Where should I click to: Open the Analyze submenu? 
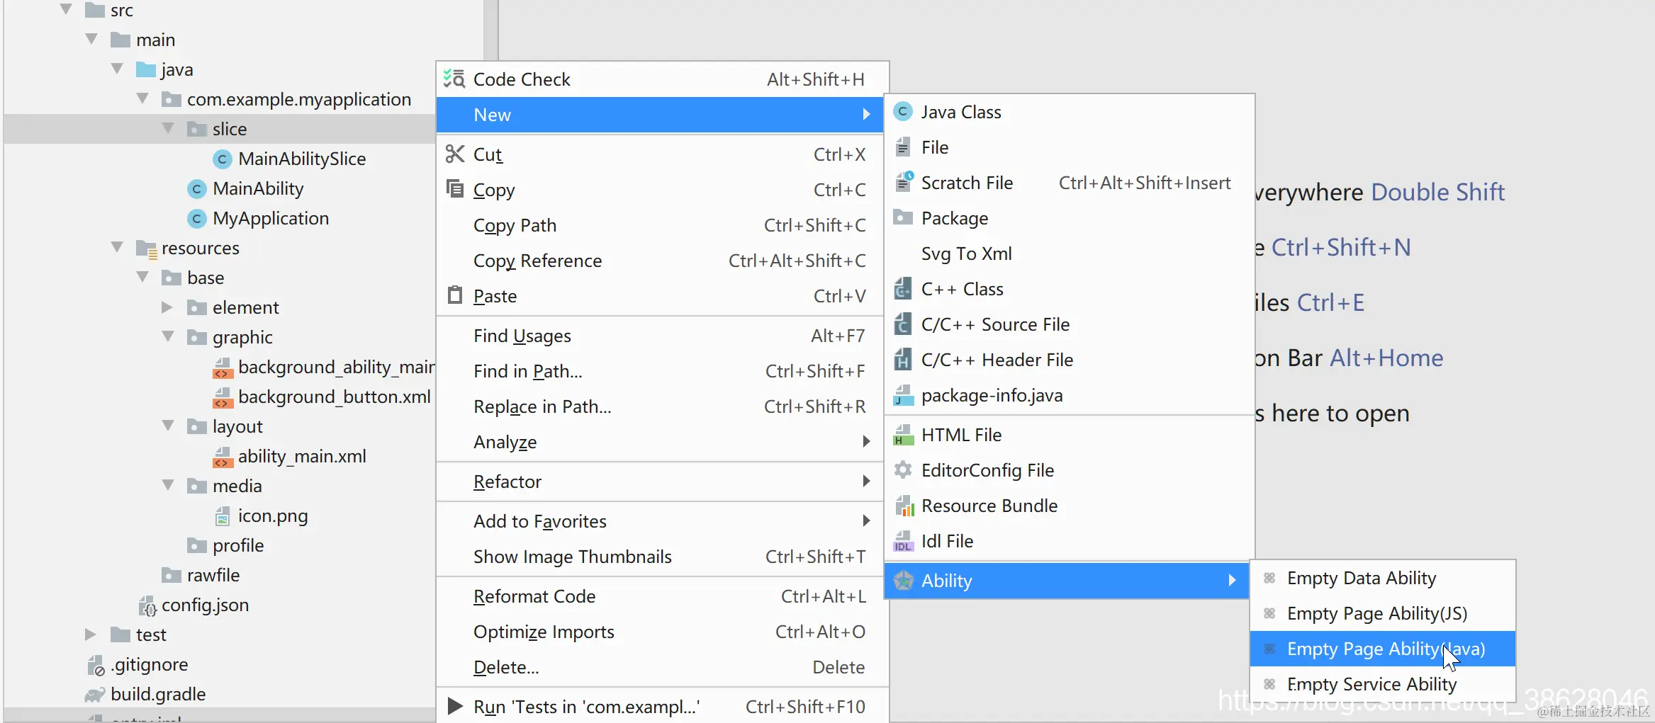[x=660, y=442]
